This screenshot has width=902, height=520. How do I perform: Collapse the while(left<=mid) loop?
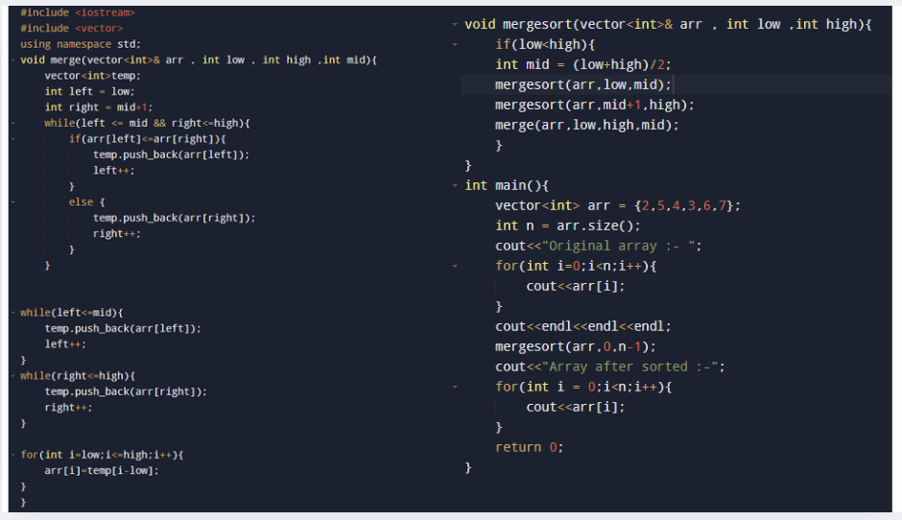(12, 313)
